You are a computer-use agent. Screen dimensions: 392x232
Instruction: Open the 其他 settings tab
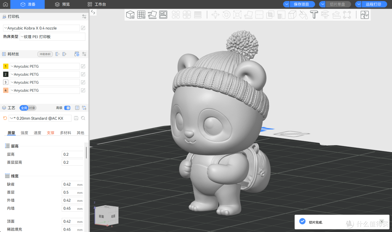pos(81,133)
